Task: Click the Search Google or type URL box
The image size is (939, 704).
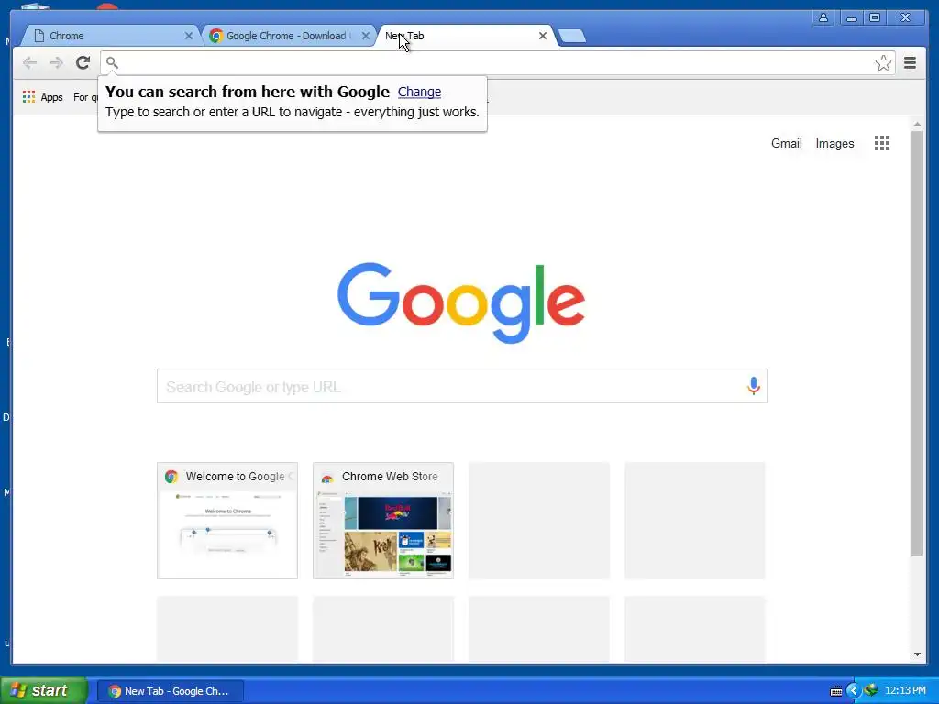Action: tap(462, 386)
